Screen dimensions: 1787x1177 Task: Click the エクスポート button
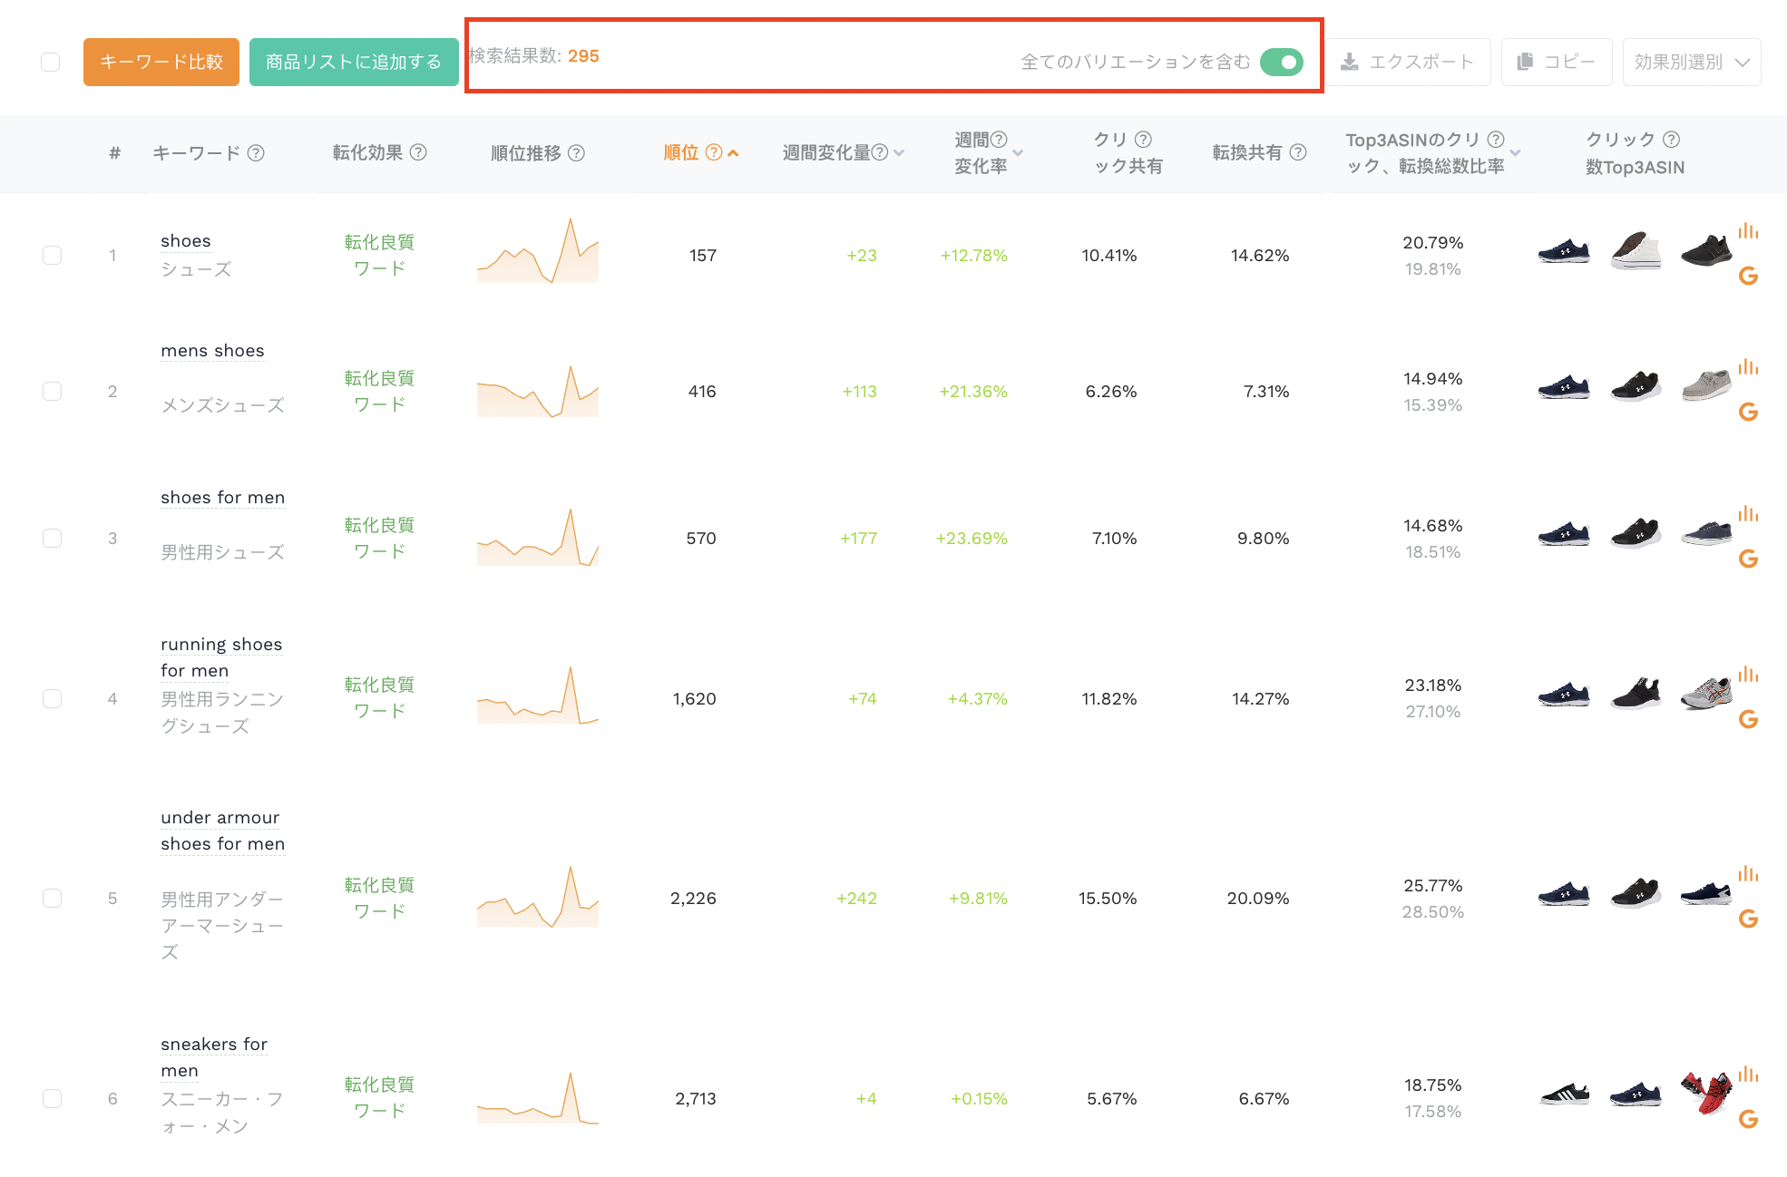(1409, 63)
